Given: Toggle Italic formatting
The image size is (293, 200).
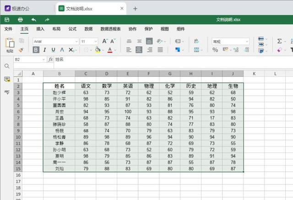Looking at the screenshot, I should [45, 50].
